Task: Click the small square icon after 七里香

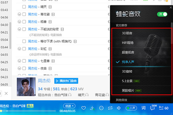Action: pos(53,61)
